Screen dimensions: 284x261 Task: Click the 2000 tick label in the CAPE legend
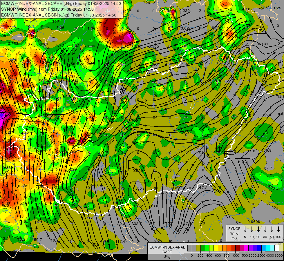(x=253, y=255)
